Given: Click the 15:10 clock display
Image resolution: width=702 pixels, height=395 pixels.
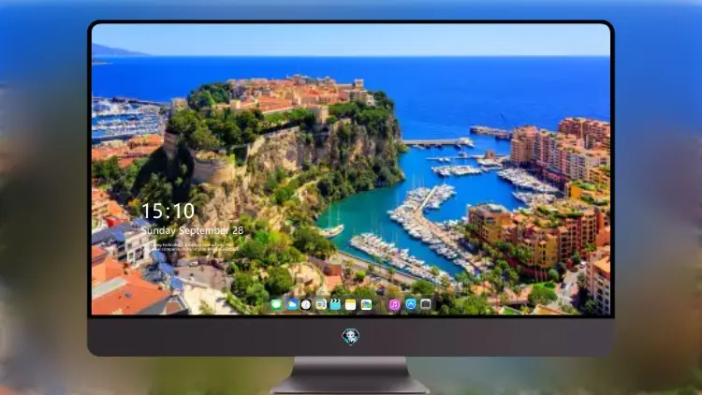Looking at the screenshot, I should click(x=168, y=211).
